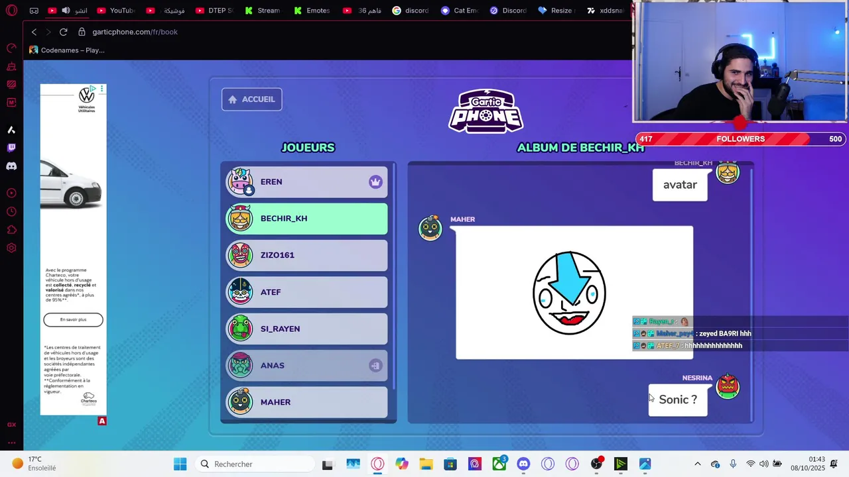Switch to the YouTube tab
Image resolution: width=849 pixels, height=477 pixels.
tap(116, 11)
